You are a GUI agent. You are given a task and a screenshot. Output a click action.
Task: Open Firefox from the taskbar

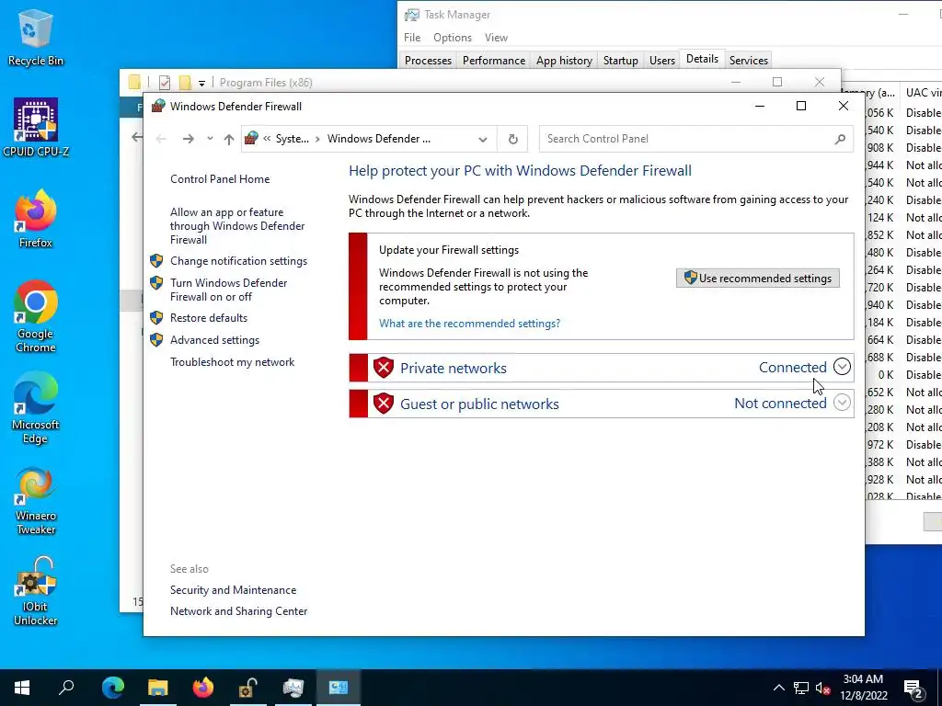click(203, 688)
